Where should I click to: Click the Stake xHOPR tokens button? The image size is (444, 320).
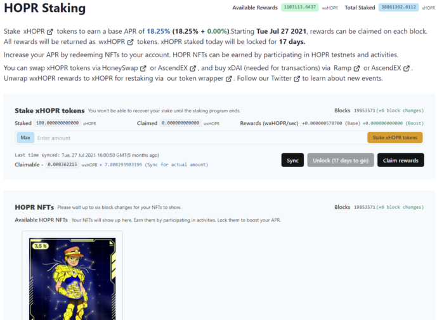395,138
